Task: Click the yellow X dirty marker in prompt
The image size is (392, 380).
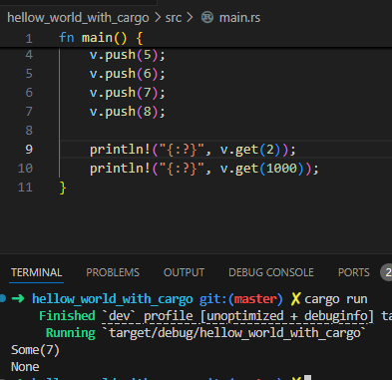Action: pyautogui.click(x=295, y=299)
